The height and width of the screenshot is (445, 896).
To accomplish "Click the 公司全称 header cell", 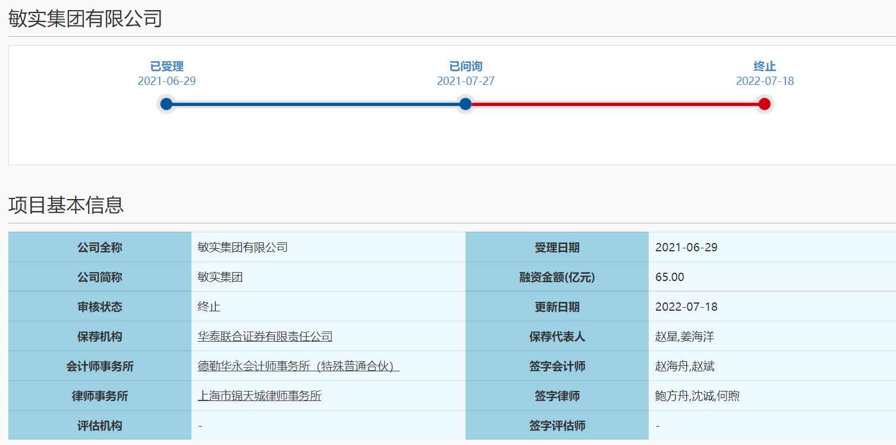I will point(100,247).
